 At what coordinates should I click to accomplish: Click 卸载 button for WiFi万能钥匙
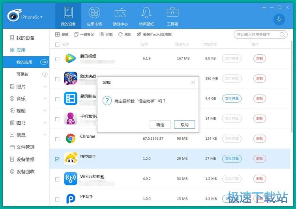coord(260,179)
